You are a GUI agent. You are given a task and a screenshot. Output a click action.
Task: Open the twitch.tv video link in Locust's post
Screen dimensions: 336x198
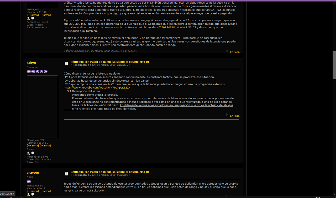(x=147, y=27)
